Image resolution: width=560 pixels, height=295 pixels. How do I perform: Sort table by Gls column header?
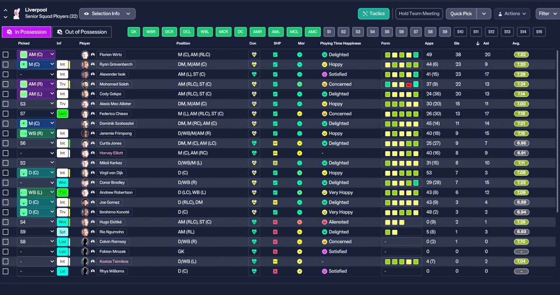point(457,43)
